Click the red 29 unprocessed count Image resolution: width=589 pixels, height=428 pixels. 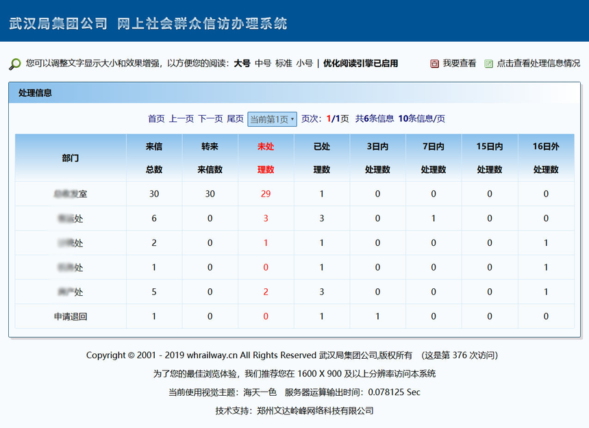[x=265, y=194]
